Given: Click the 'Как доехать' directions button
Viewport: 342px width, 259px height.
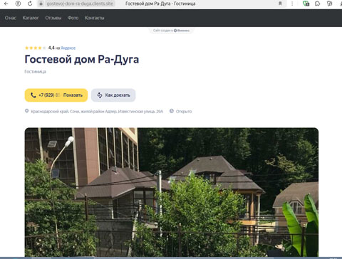Looking at the screenshot, I should [113, 95].
